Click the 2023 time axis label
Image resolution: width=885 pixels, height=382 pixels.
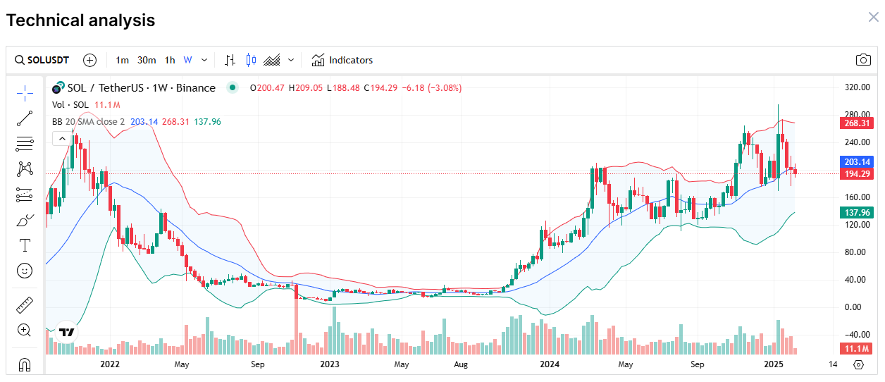pyautogui.click(x=330, y=364)
